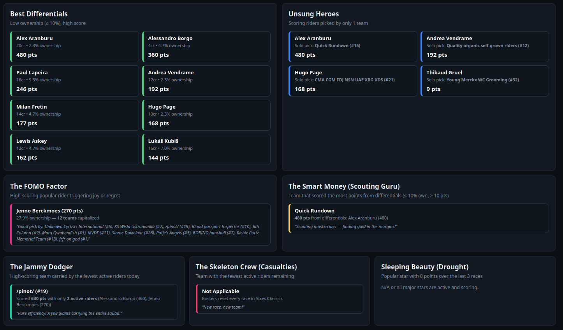Open the Quick Rundown Smart Money card
The image size is (563, 330).
click(419, 218)
